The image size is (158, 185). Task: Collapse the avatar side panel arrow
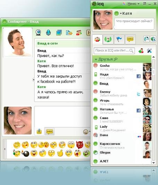pos(34,80)
